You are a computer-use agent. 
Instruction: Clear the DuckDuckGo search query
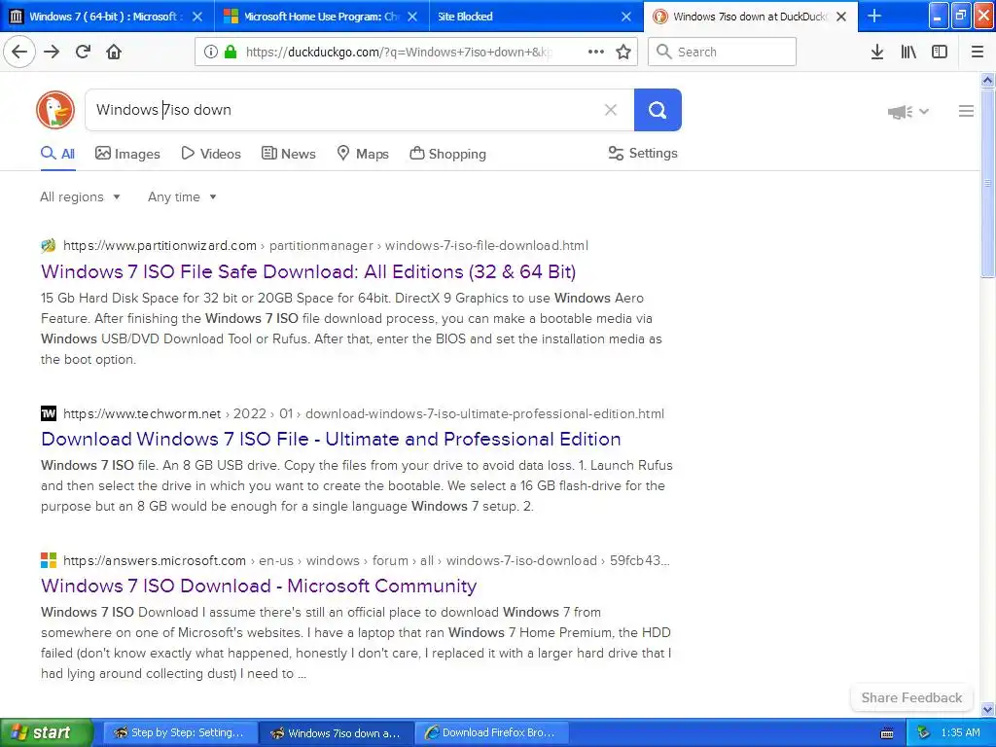pyautogui.click(x=611, y=110)
